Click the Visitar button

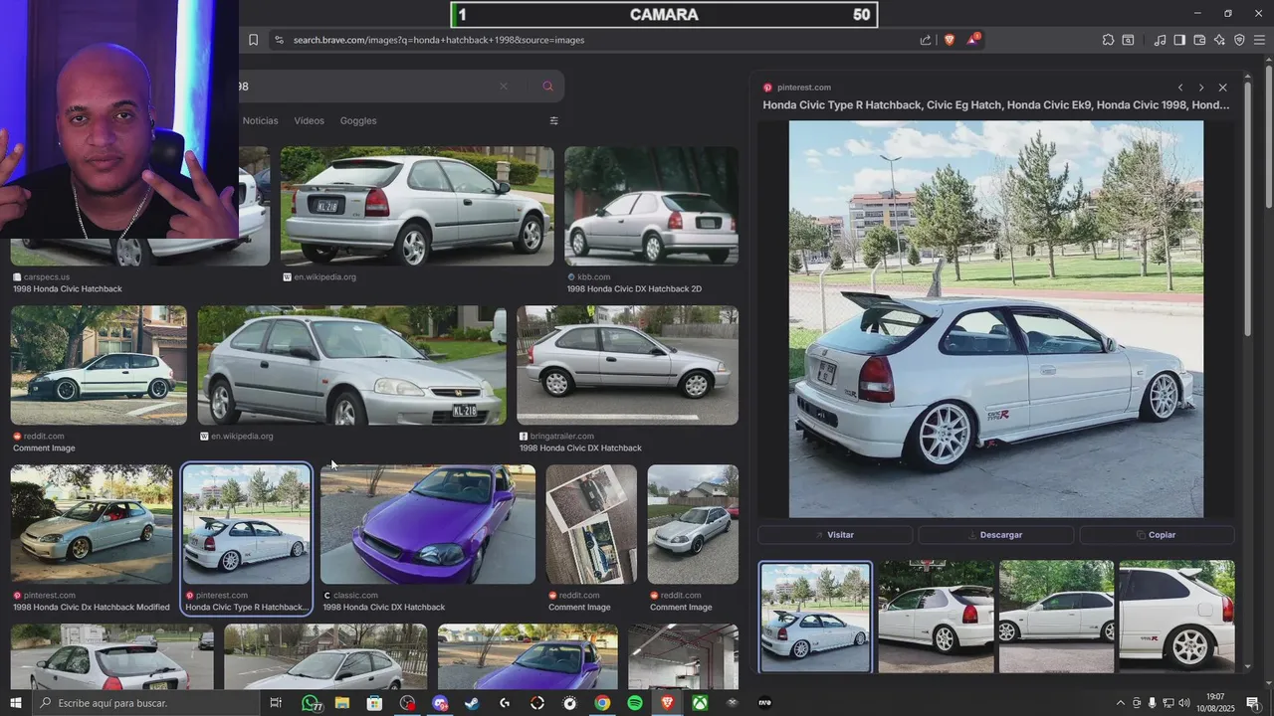835,535
